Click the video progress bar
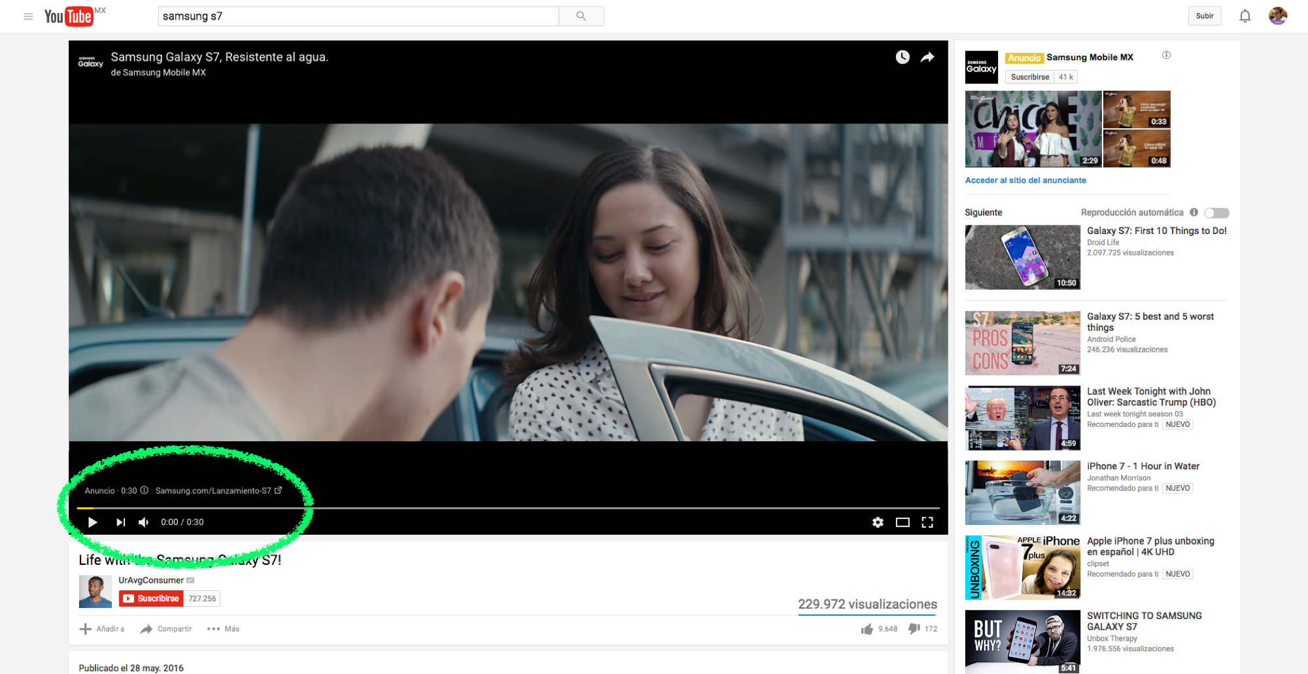The height and width of the screenshot is (674, 1308). coord(508,508)
